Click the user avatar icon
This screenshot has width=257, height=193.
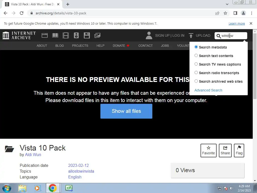coord(149,35)
